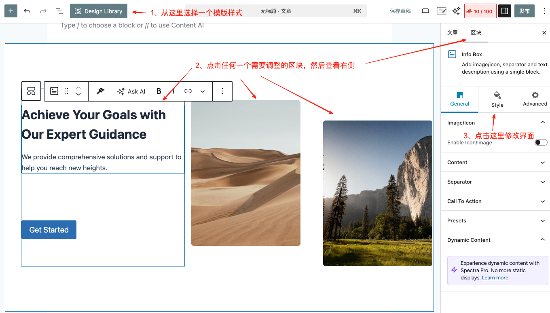Open block options three-dot menu
The width and height of the screenshot is (550, 313).
[x=222, y=91]
